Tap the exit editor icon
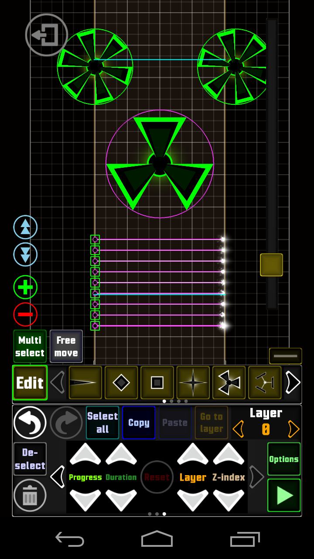 pyautogui.click(x=47, y=35)
